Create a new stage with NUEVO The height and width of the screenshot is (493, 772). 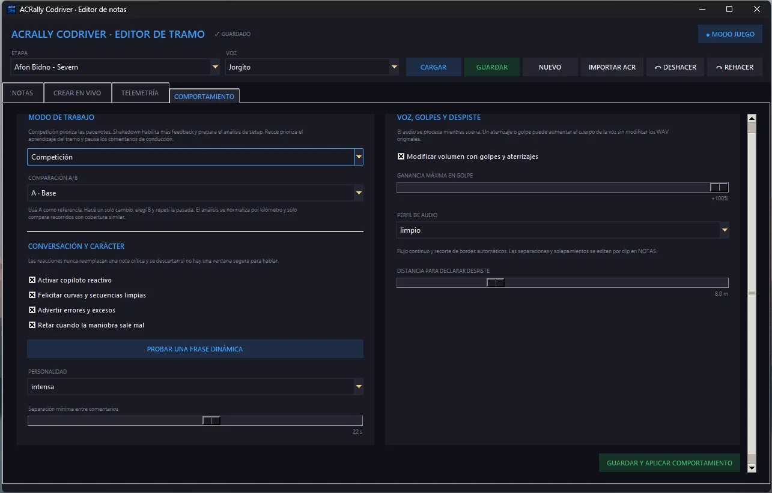click(x=550, y=67)
